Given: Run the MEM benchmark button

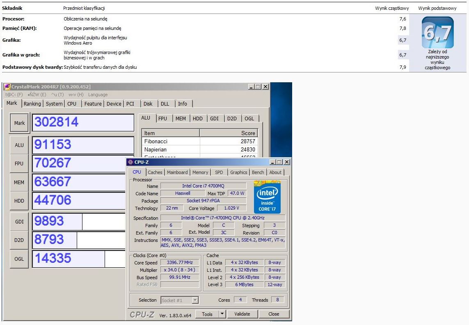Looking at the screenshot, I should click(19, 182).
